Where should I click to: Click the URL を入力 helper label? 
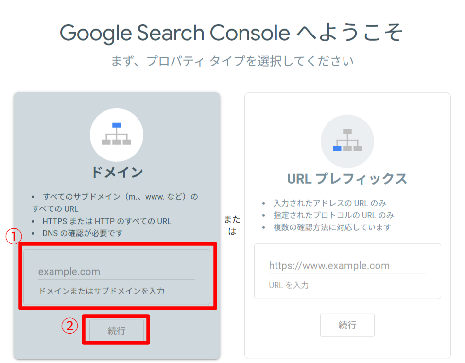289,285
